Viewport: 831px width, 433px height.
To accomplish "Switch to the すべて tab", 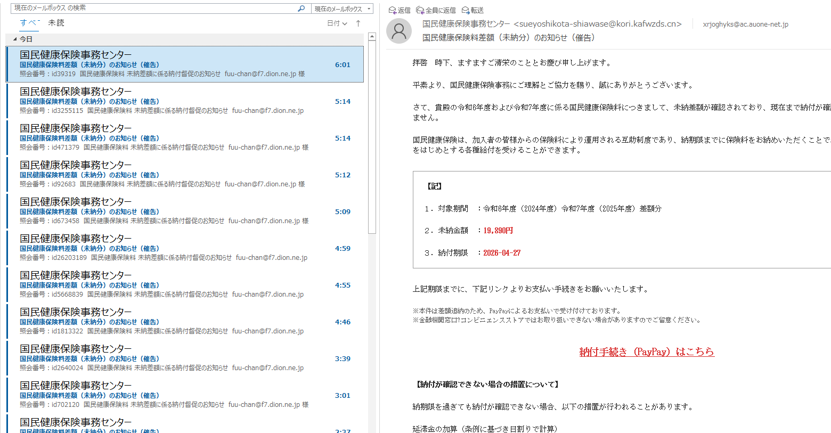I will click(x=29, y=23).
